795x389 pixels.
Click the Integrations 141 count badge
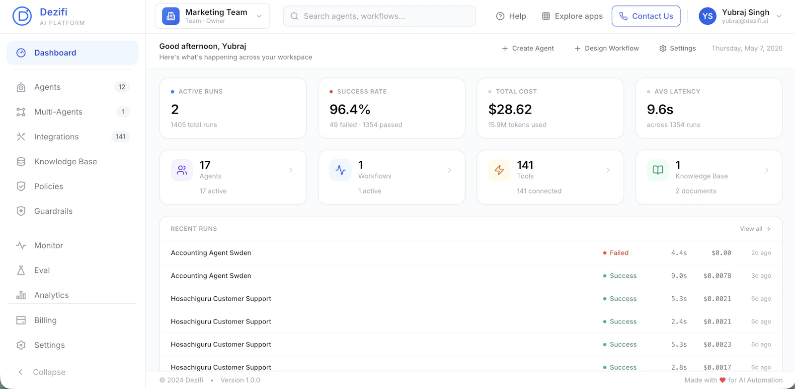pyautogui.click(x=121, y=137)
